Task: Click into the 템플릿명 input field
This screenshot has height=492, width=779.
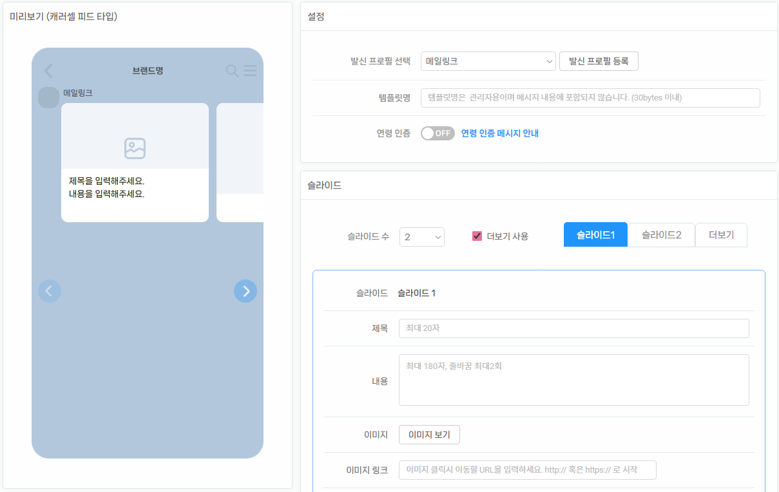Action: (x=590, y=98)
